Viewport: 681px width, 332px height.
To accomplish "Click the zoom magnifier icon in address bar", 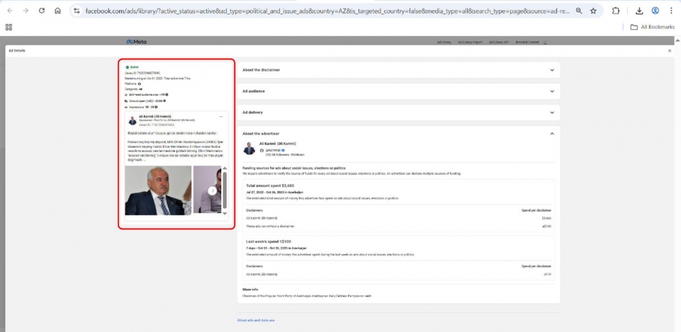I will (x=579, y=11).
